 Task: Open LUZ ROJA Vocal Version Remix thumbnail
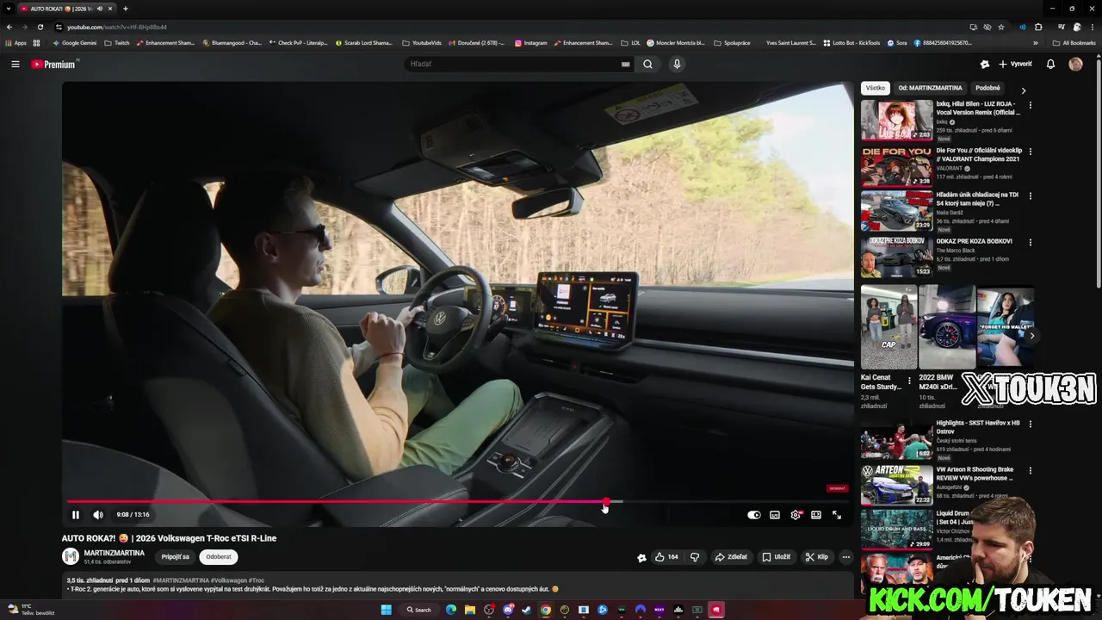[x=896, y=120]
